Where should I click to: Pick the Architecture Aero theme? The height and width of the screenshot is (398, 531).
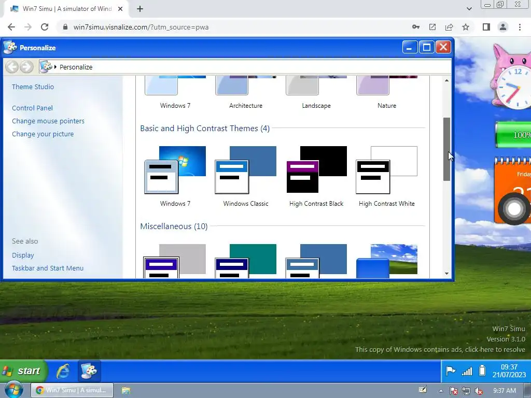coord(245,87)
